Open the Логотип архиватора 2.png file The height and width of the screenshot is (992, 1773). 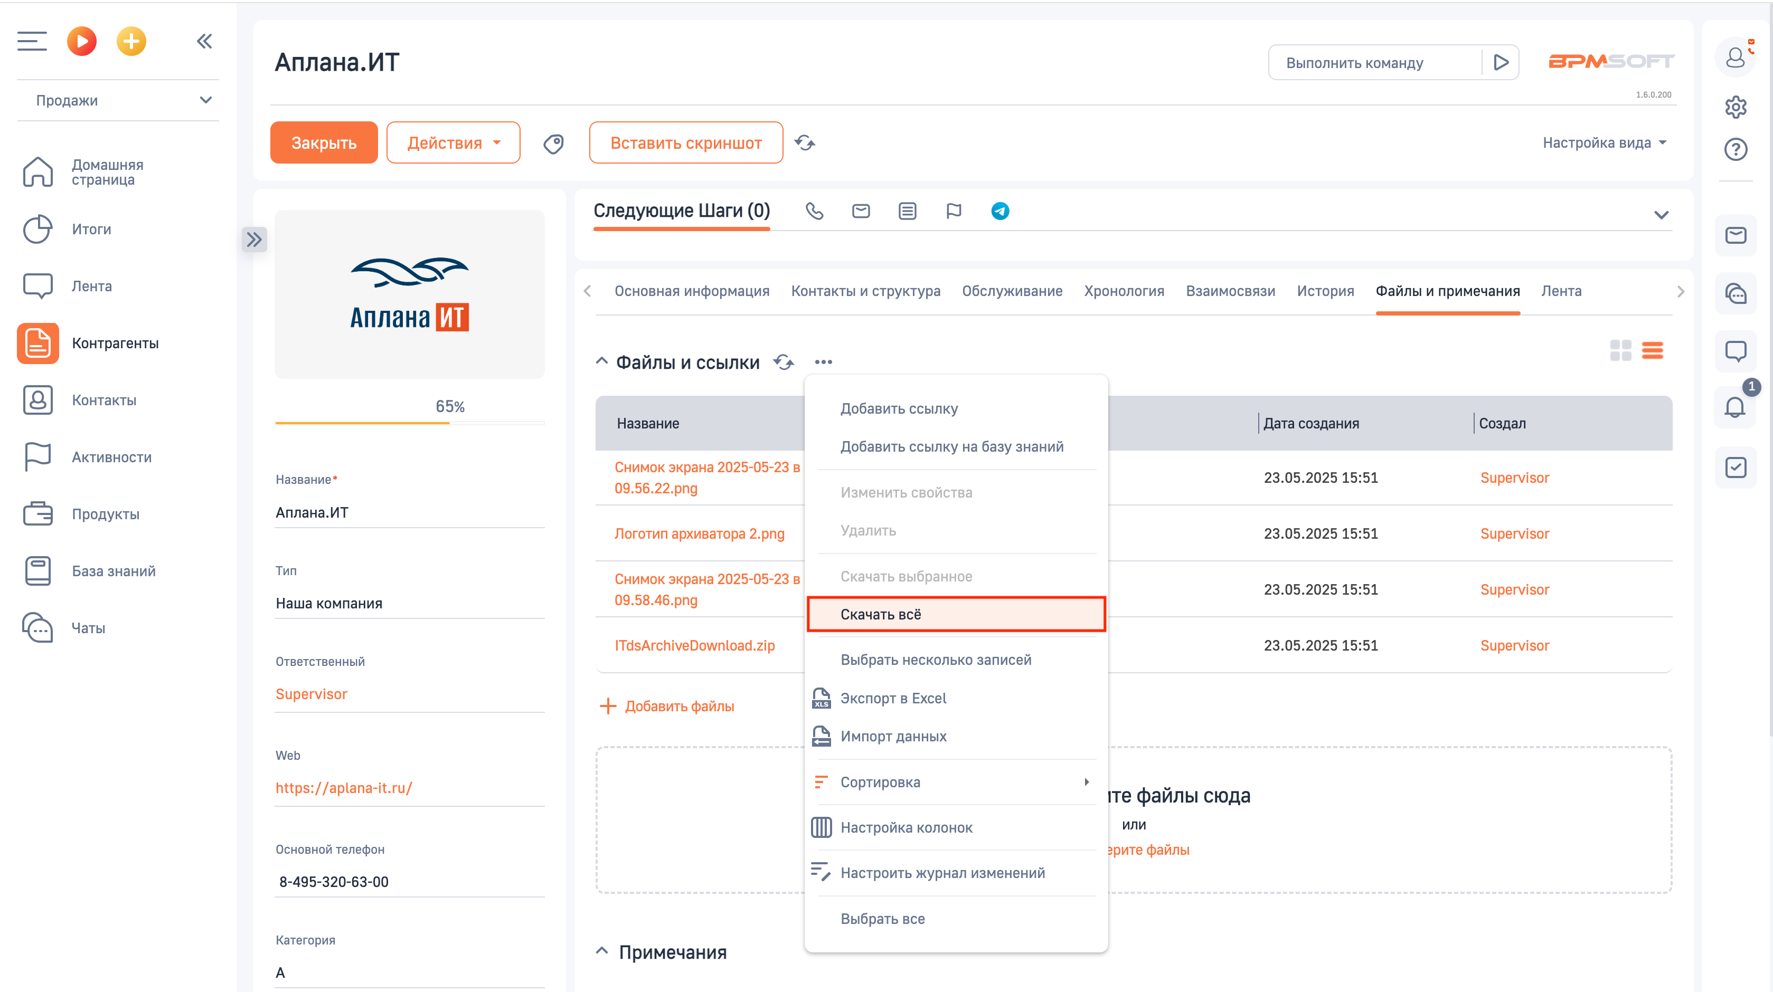click(x=699, y=534)
